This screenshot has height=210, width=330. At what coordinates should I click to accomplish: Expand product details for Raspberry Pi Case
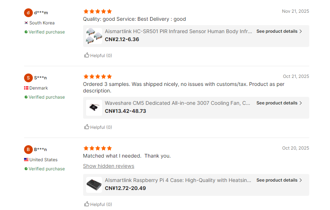click(x=279, y=180)
